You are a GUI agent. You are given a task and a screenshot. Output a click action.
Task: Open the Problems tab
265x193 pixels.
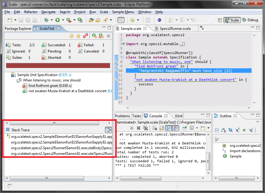(122, 116)
